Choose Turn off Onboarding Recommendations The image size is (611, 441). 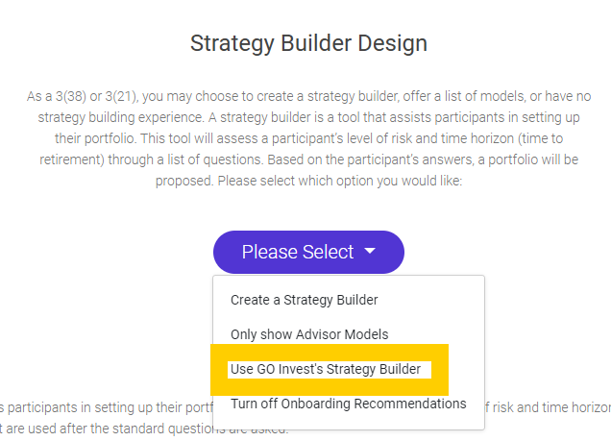348,404
